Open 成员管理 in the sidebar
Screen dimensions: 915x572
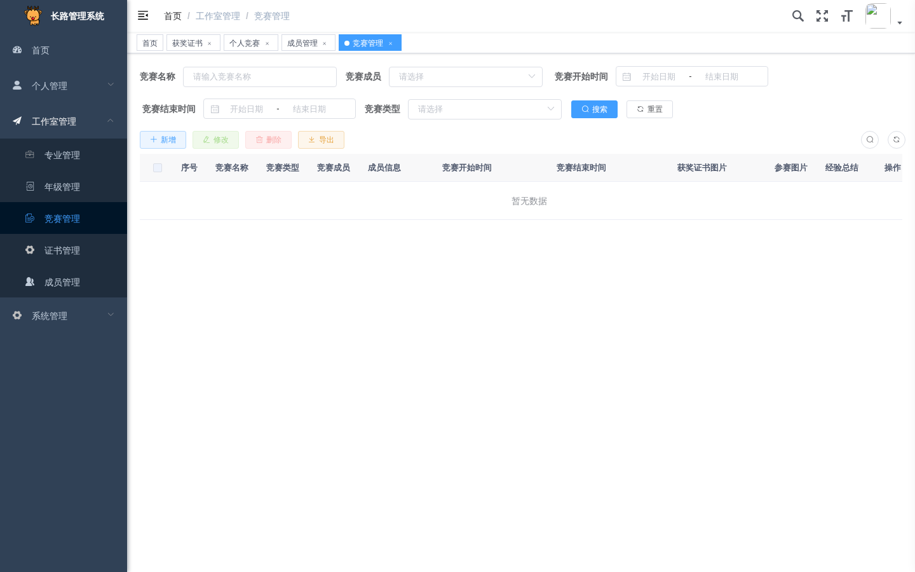64,282
